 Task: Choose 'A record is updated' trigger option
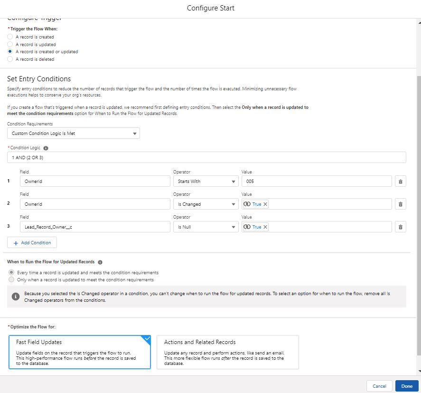[x=10, y=44]
